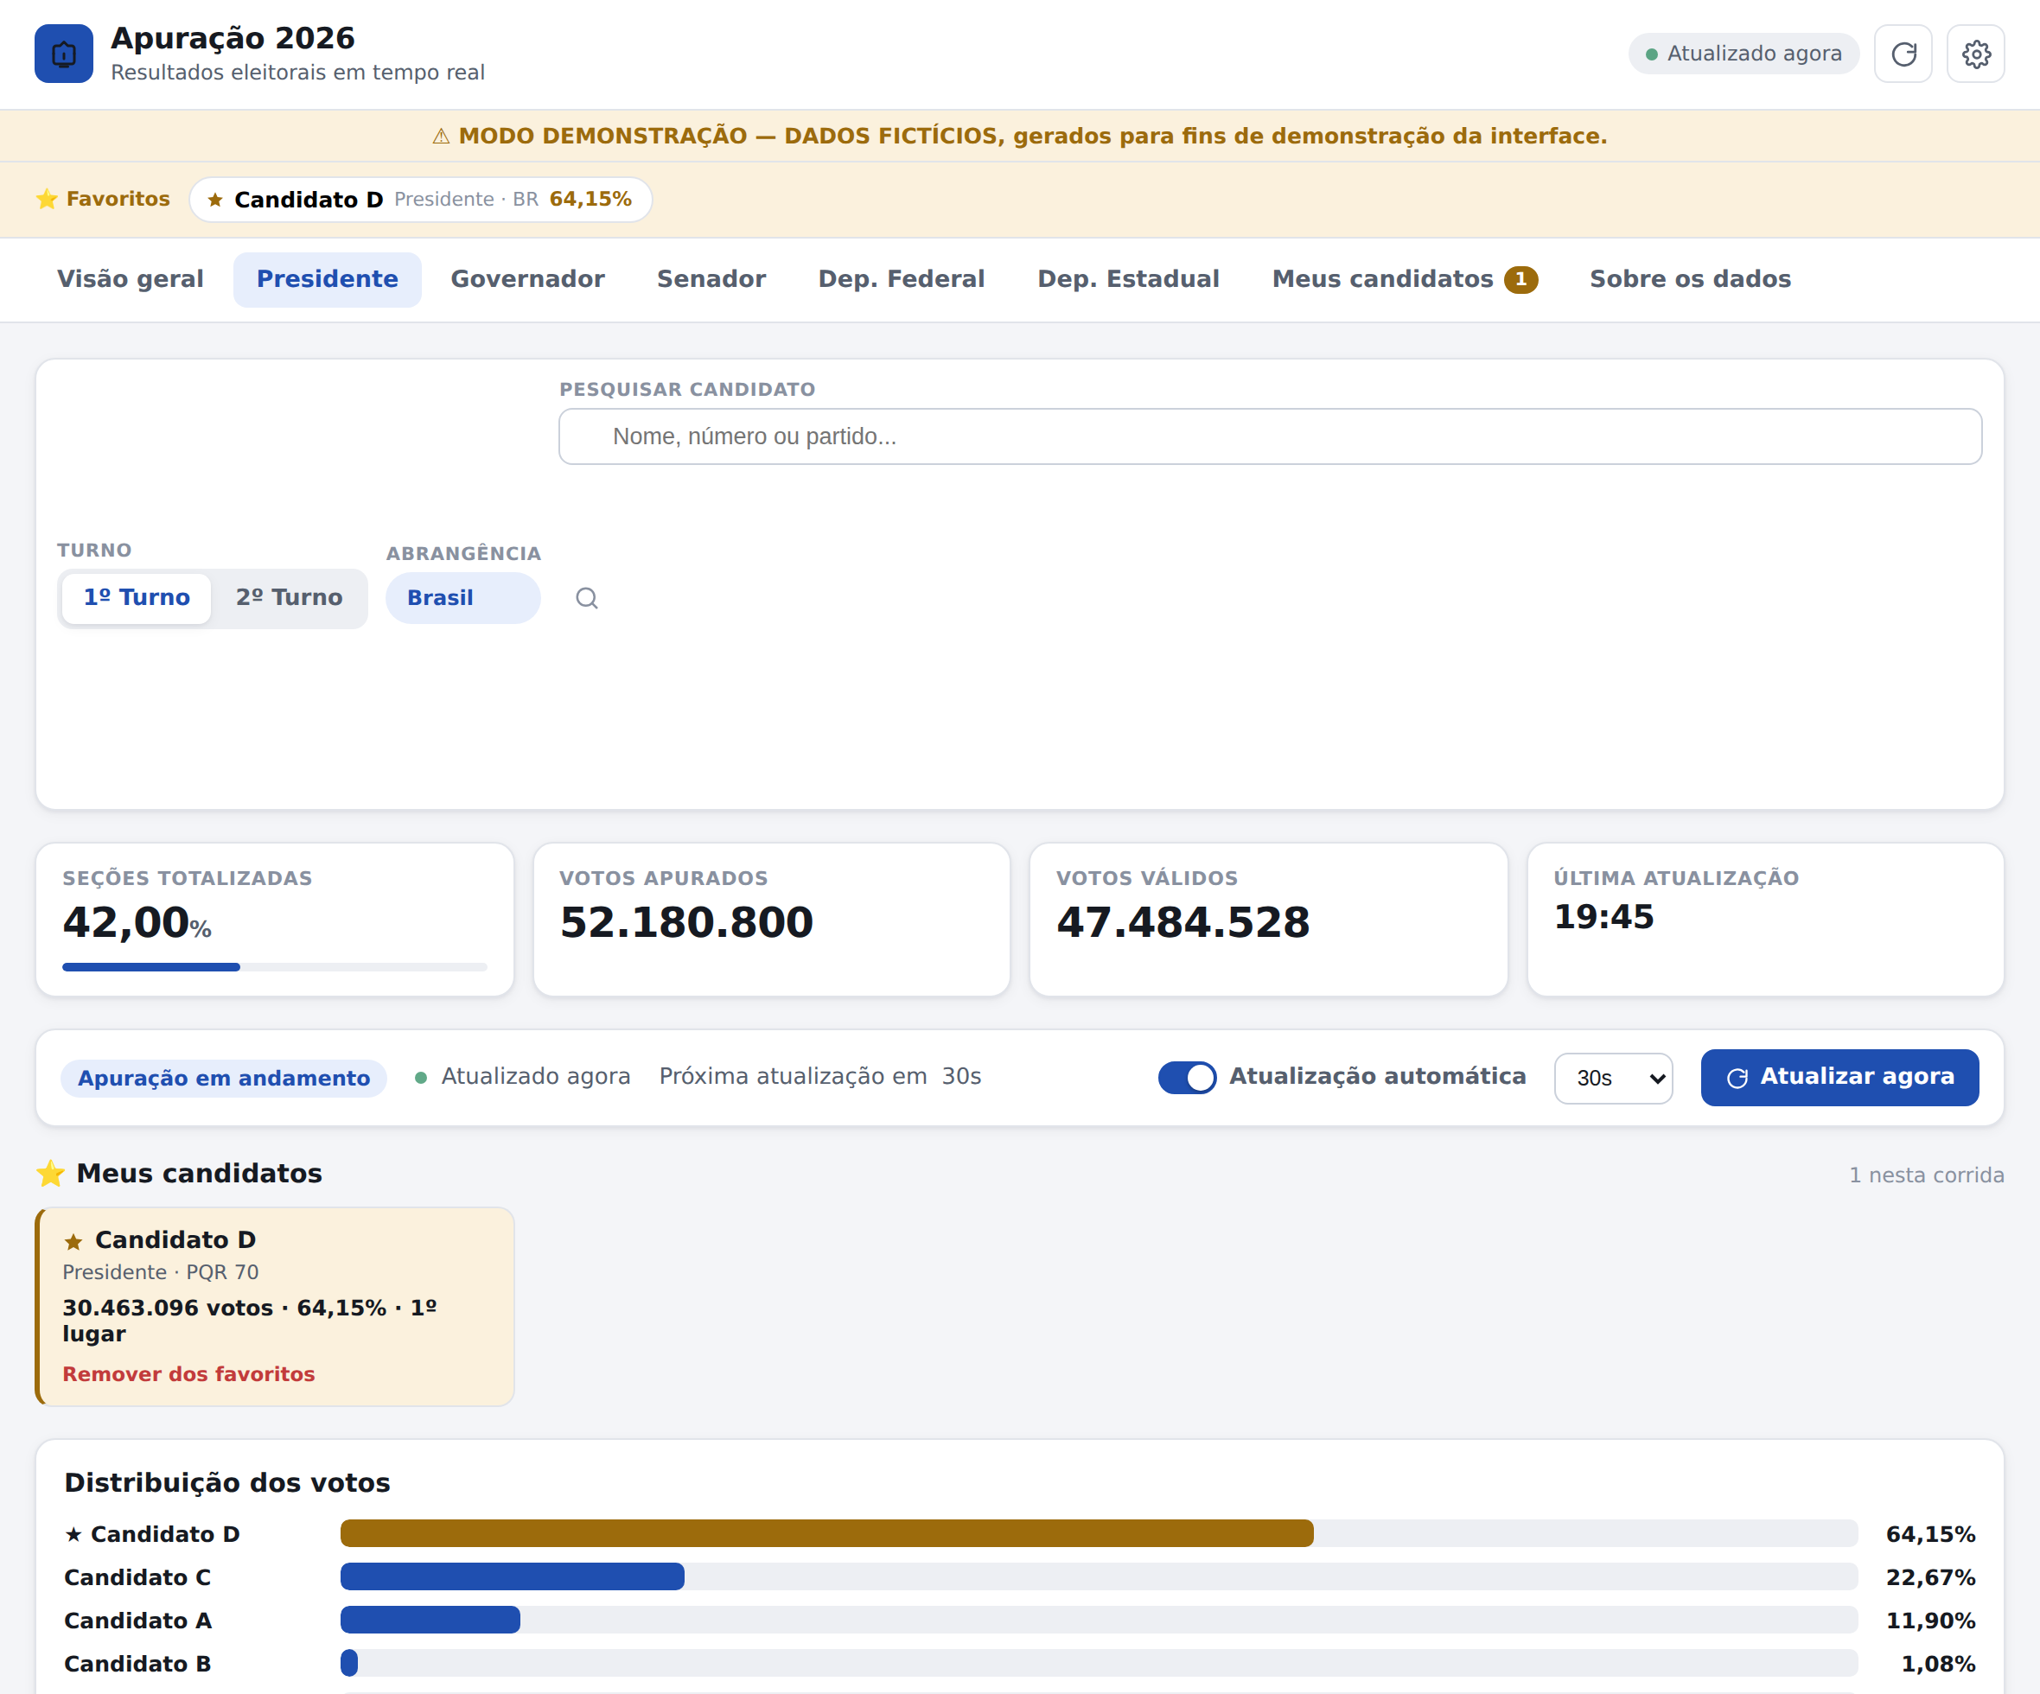This screenshot has width=2040, height=1694.
Task: Click the star icon in the Candidato D favorite card
Action: click(x=73, y=1241)
